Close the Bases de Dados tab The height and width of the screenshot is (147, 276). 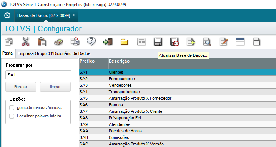(74, 15)
